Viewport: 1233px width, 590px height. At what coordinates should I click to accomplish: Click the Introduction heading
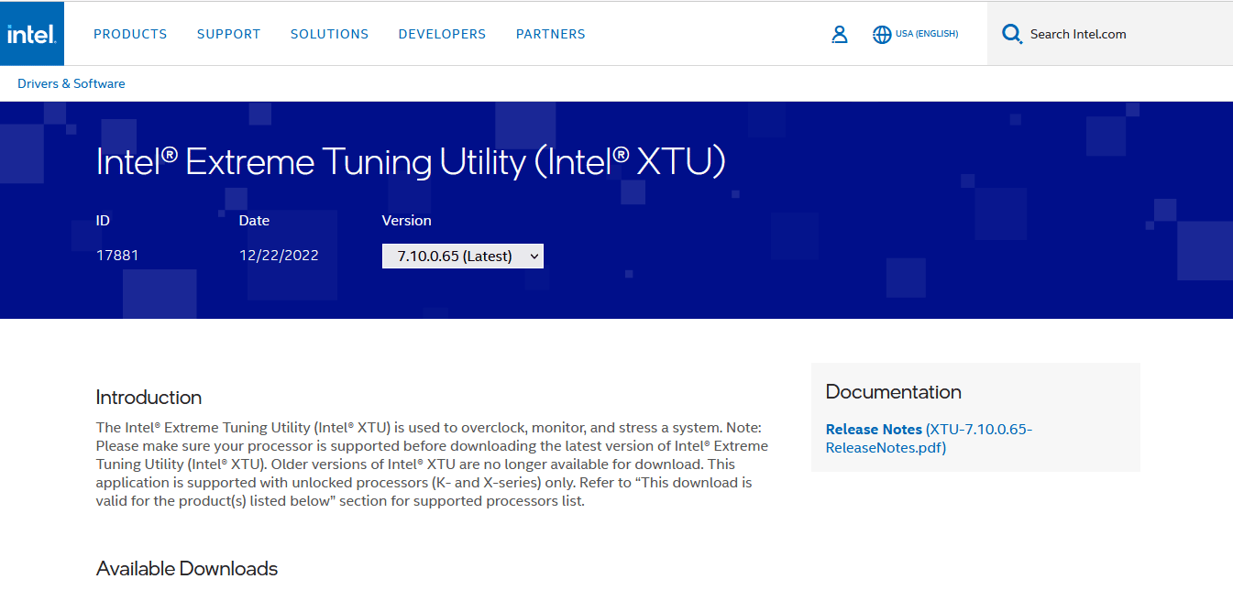[149, 398]
